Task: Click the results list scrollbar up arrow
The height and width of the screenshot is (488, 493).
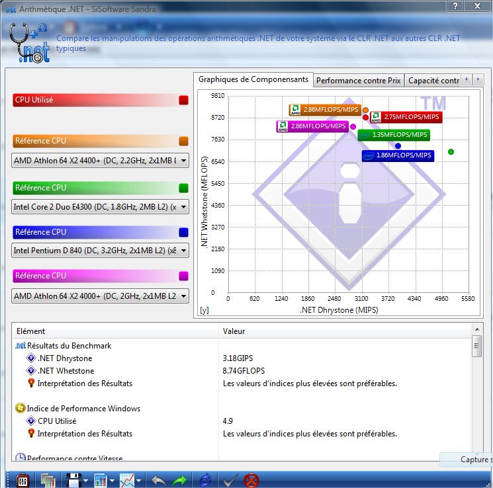Action: pos(477,329)
